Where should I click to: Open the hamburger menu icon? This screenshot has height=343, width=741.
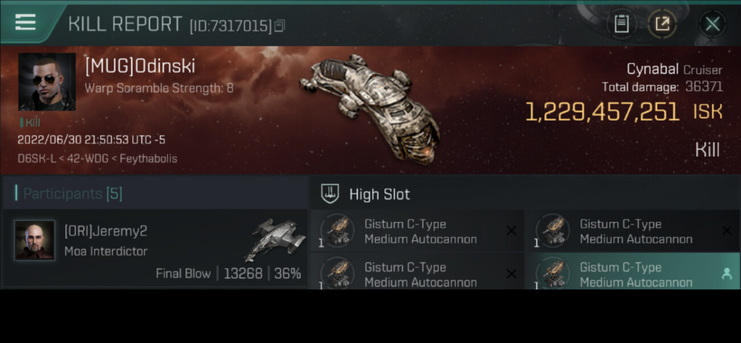pyautogui.click(x=26, y=23)
